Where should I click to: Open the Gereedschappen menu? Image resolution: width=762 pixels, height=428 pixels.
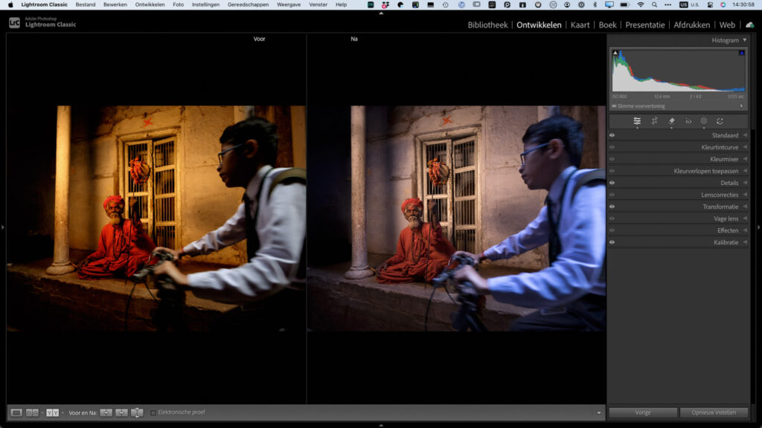[x=248, y=5]
